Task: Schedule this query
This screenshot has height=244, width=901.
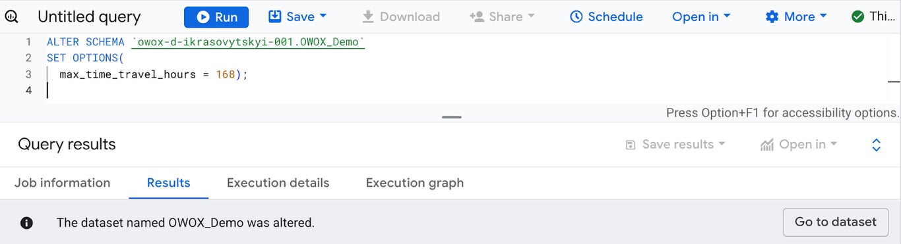Action: 606,16
